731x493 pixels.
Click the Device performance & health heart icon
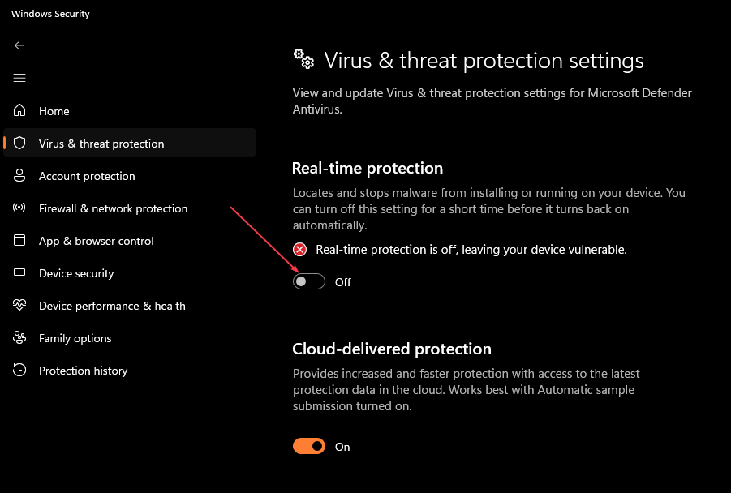tap(19, 306)
